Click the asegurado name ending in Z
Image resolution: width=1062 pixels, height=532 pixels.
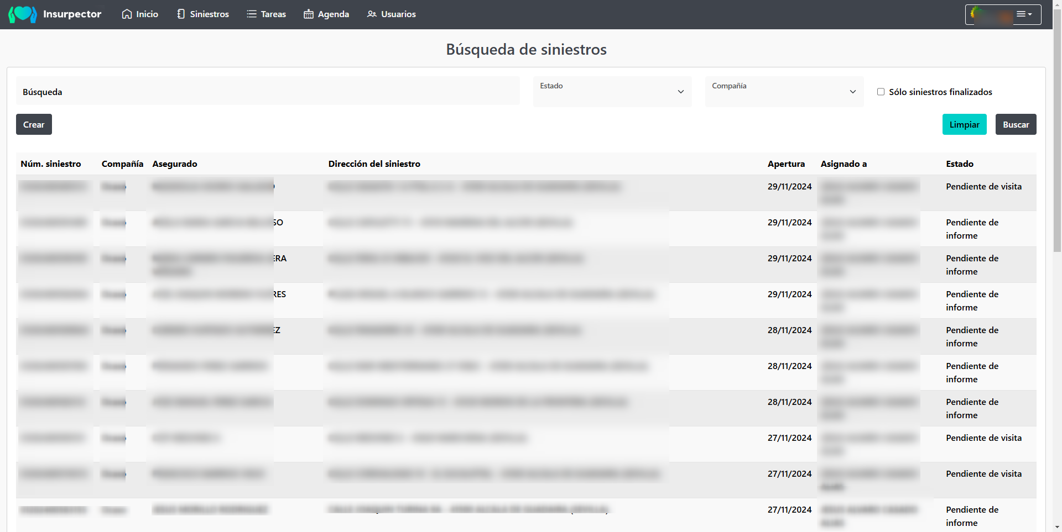click(x=216, y=330)
